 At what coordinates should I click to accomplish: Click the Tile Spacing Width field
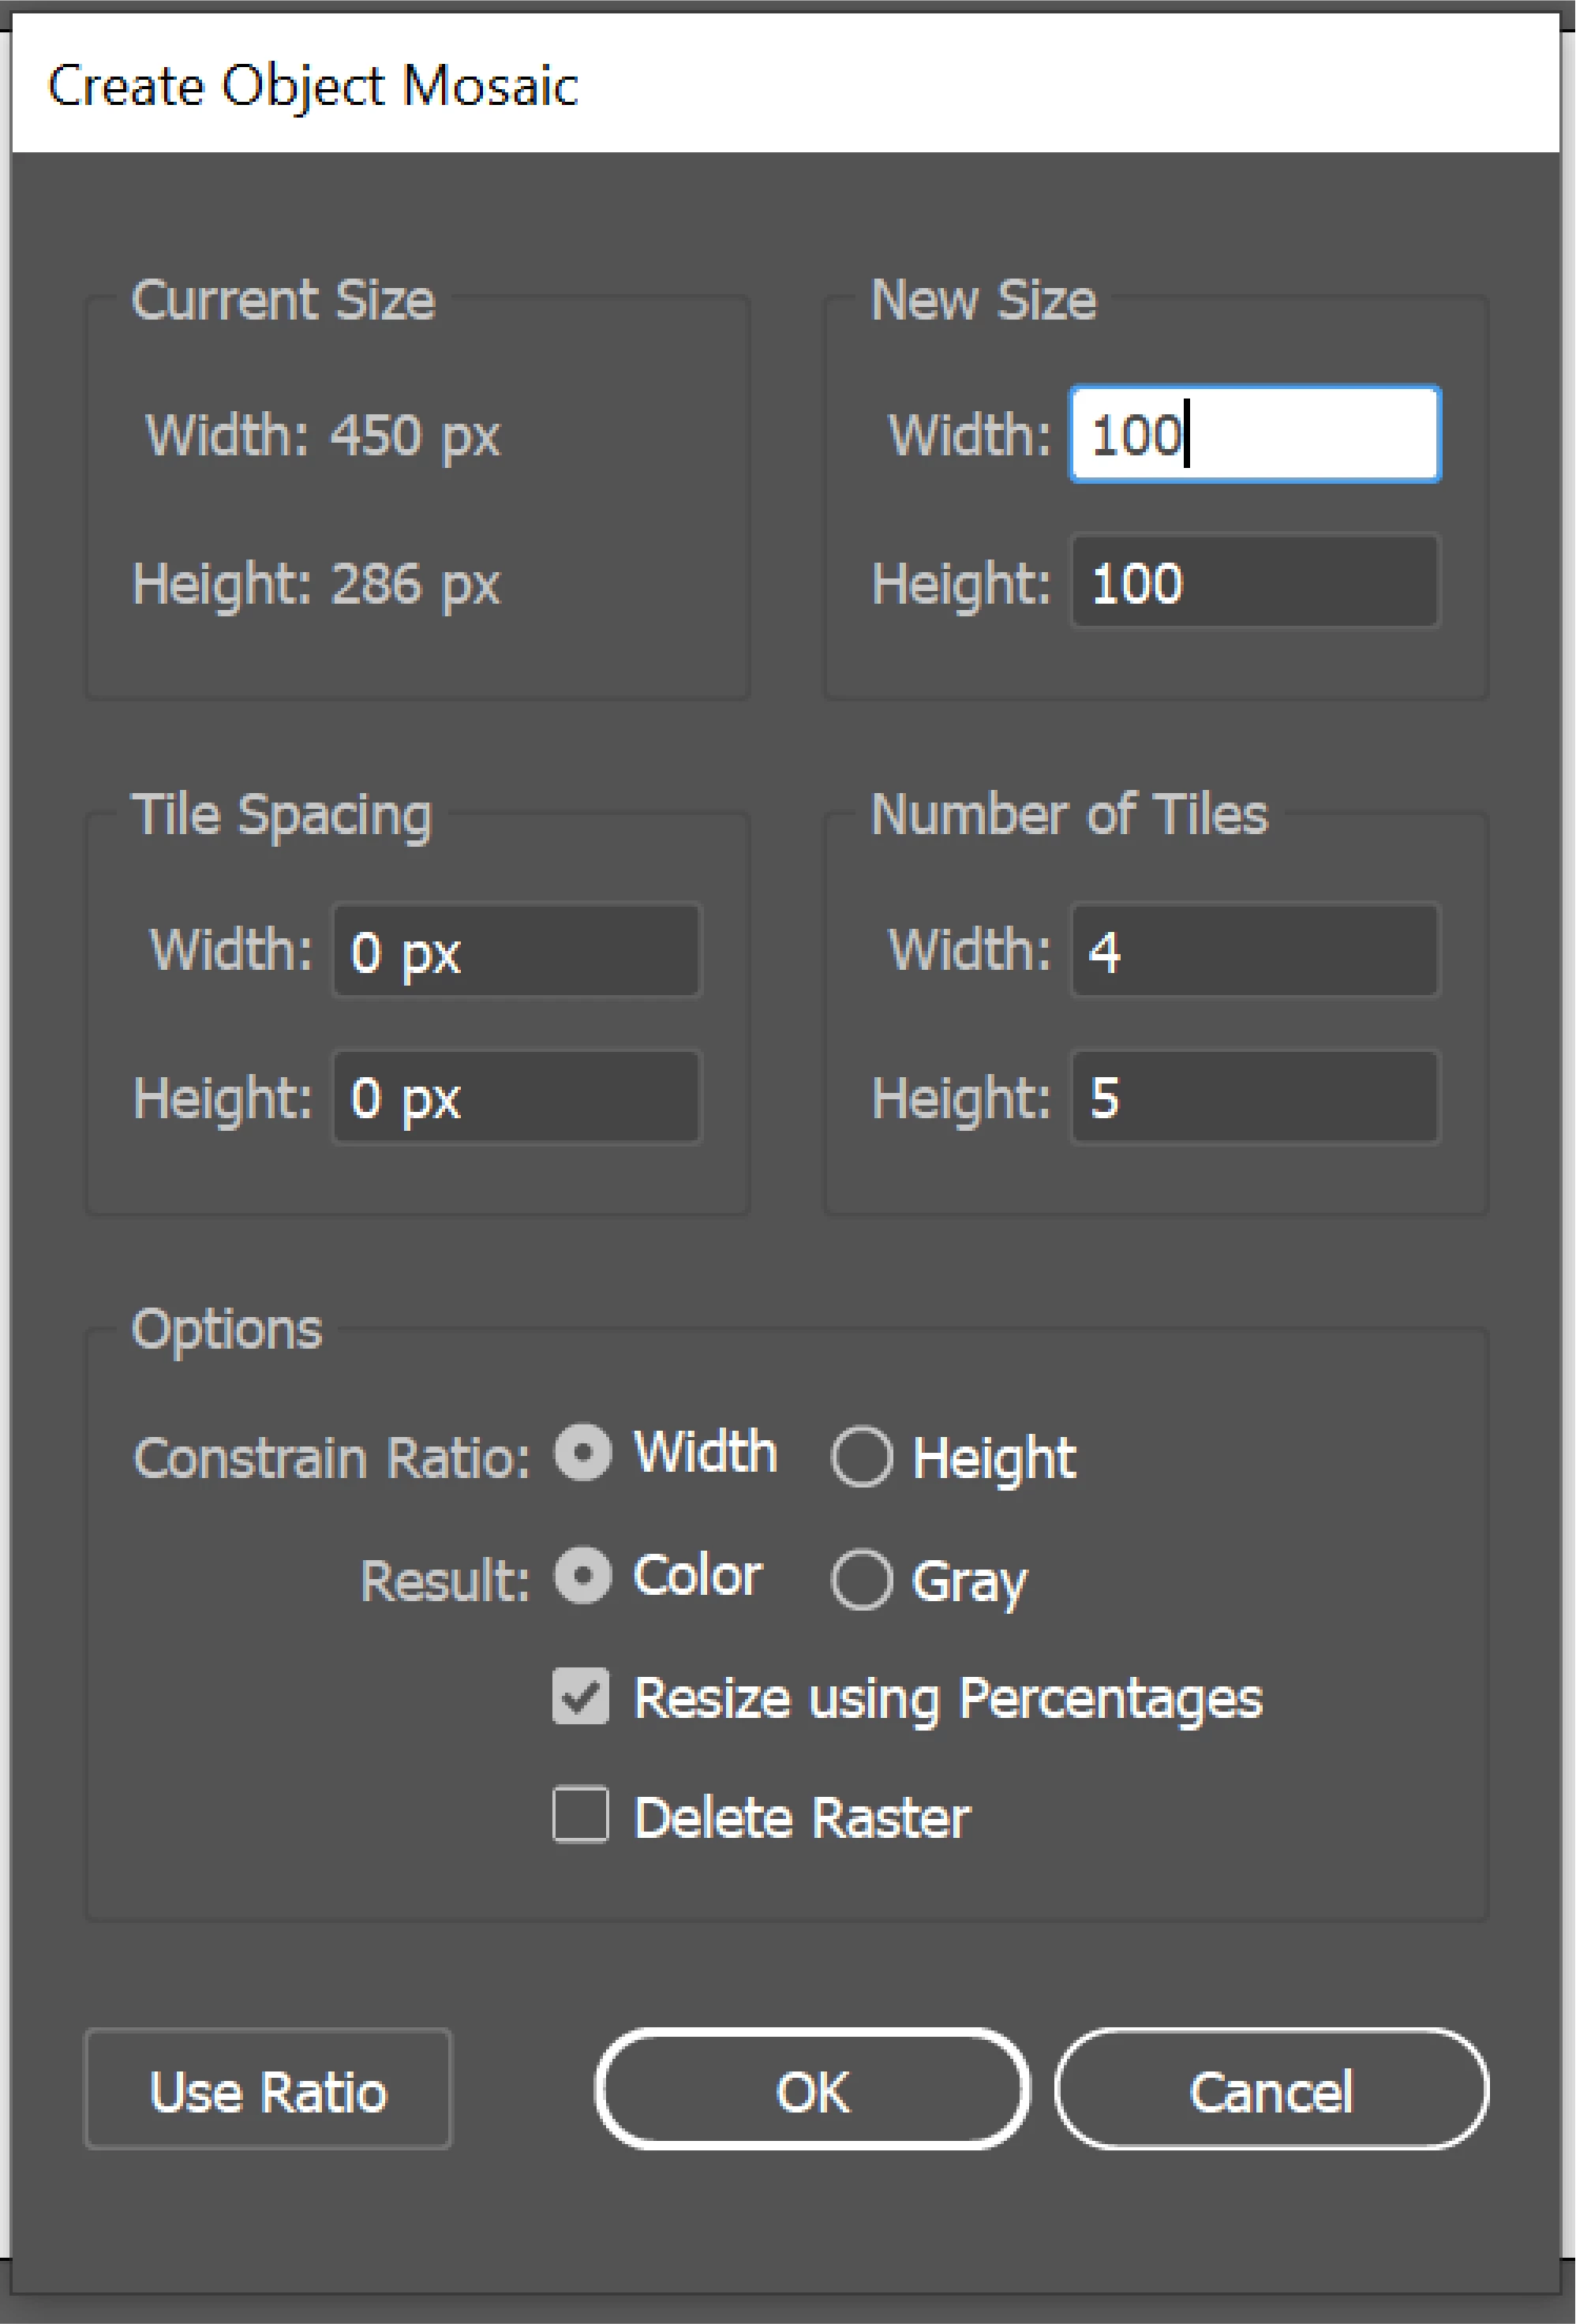coord(516,950)
